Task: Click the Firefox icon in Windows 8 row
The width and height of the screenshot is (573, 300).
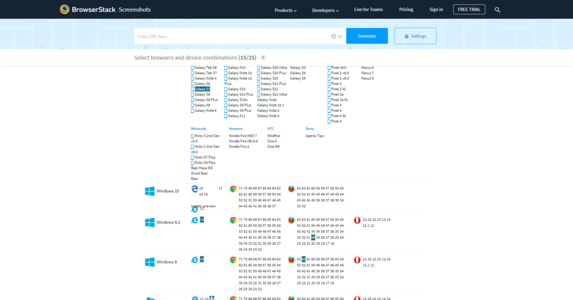Action: tap(291, 260)
